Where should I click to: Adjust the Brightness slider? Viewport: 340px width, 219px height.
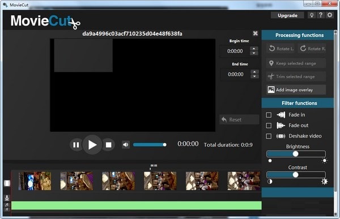coord(296,154)
